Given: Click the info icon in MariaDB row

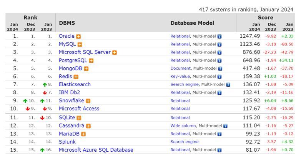Looking at the screenshot, I should [x=220, y=134].
